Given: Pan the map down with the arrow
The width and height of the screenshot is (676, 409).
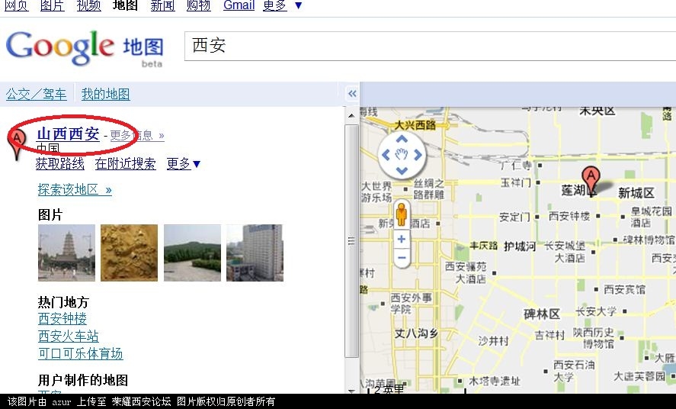Looking at the screenshot, I should (x=402, y=170).
